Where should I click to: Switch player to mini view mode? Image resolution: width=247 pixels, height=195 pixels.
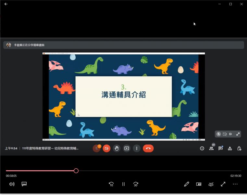click(x=199, y=184)
